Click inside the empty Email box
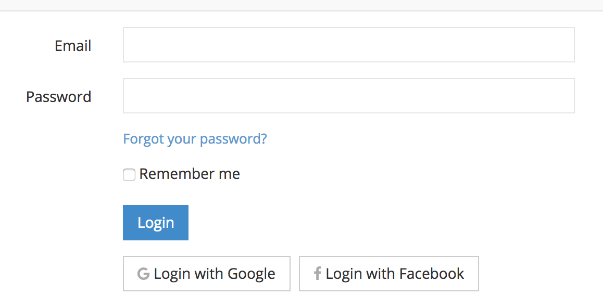The height and width of the screenshot is (308, 603). click(x=349, y=44)
